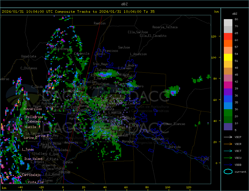Image resolution: width=249 pixels, height=191 pixels.
Task: Click the Pellegrina station label
Action: 34,117
